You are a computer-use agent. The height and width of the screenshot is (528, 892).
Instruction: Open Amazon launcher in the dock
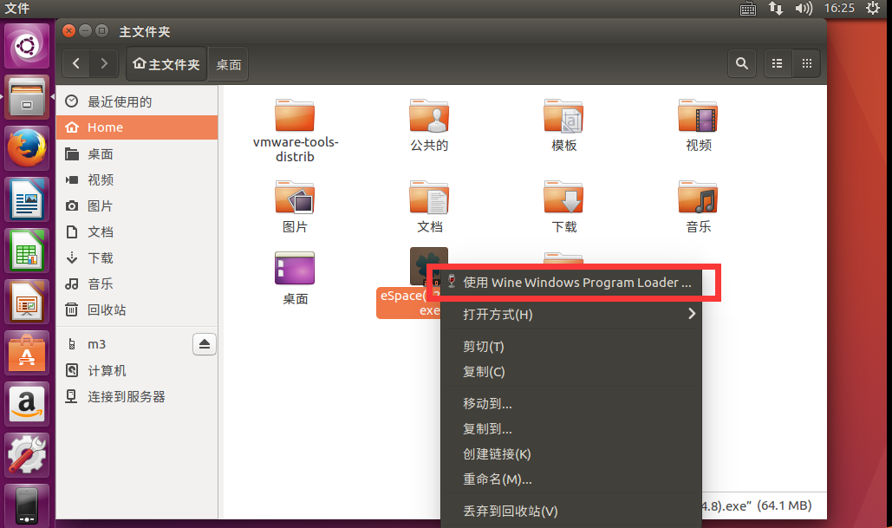27,404
